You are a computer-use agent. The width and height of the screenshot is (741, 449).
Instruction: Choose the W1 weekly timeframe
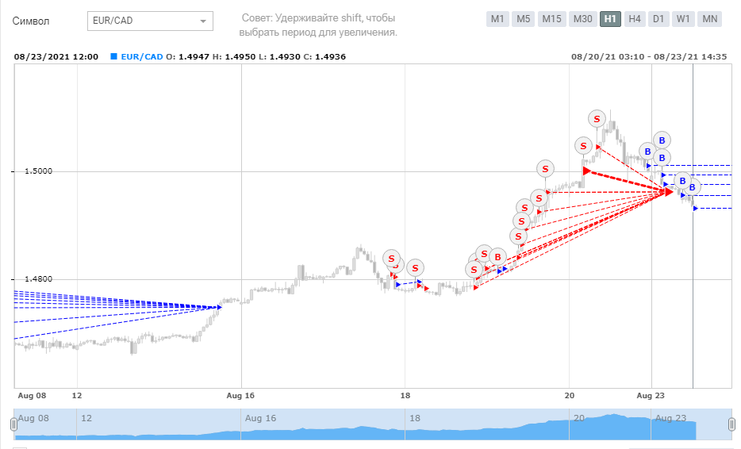[x=683, y=19]
